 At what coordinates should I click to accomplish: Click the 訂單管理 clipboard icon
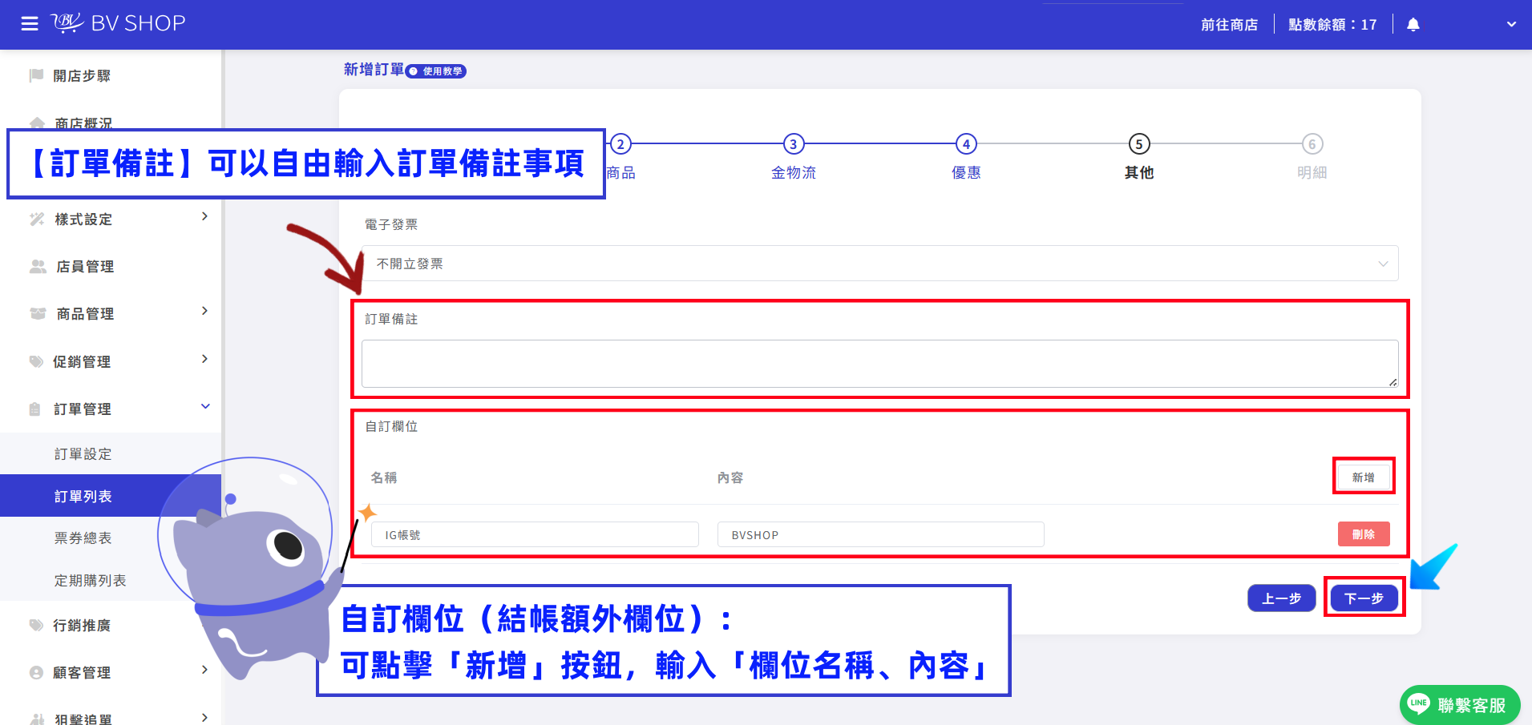pyautogui.click(x=35, y=409)
